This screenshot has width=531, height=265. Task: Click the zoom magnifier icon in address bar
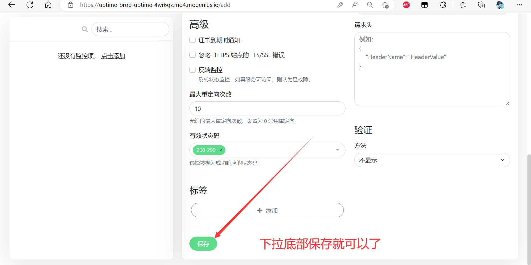370,5
